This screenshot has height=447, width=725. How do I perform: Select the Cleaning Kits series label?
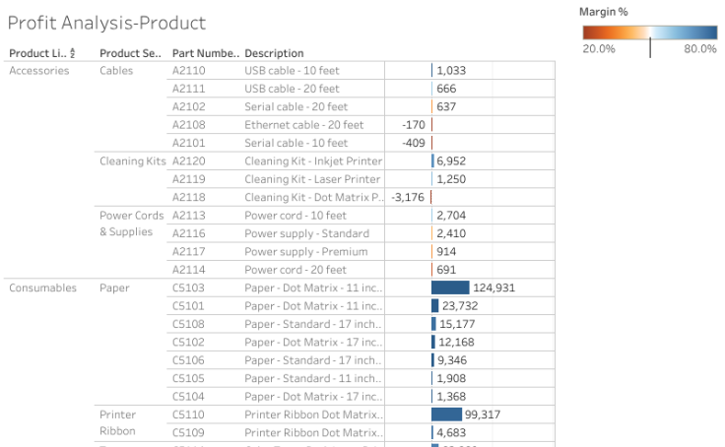[132, 161]
